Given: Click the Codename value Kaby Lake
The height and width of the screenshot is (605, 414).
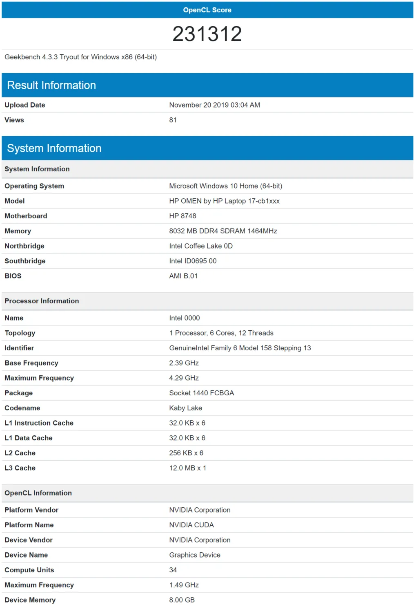Looking at the screenshot, I should coord(185,408).
